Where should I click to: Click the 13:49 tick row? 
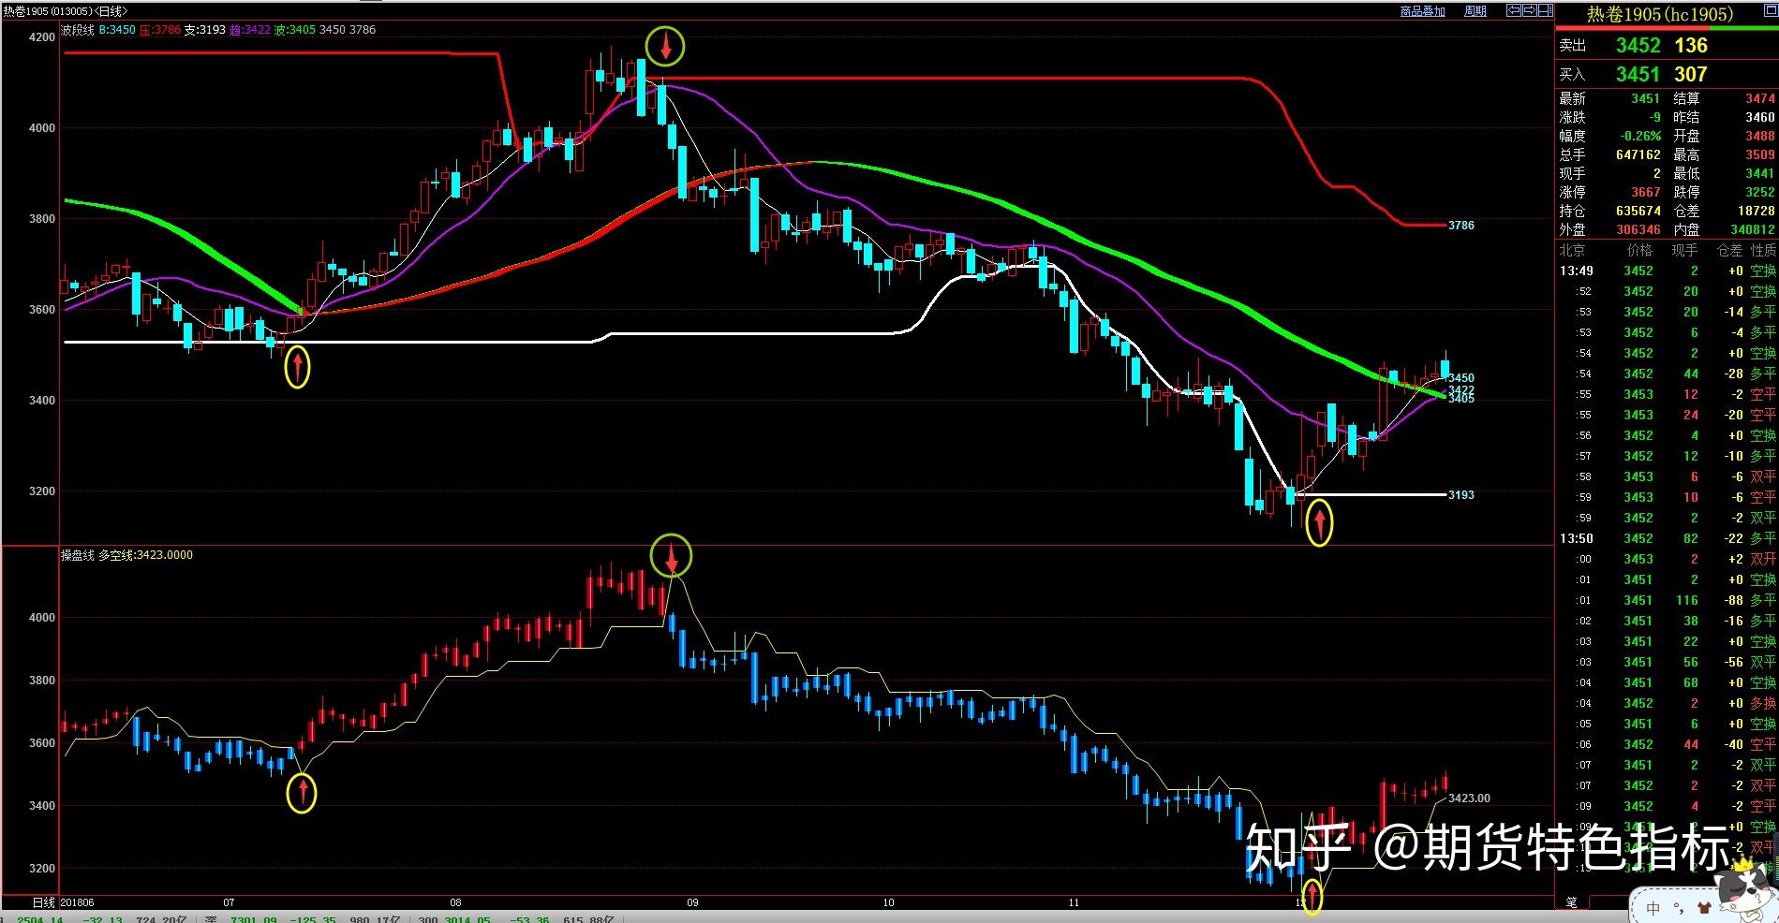coord(1668,271)
